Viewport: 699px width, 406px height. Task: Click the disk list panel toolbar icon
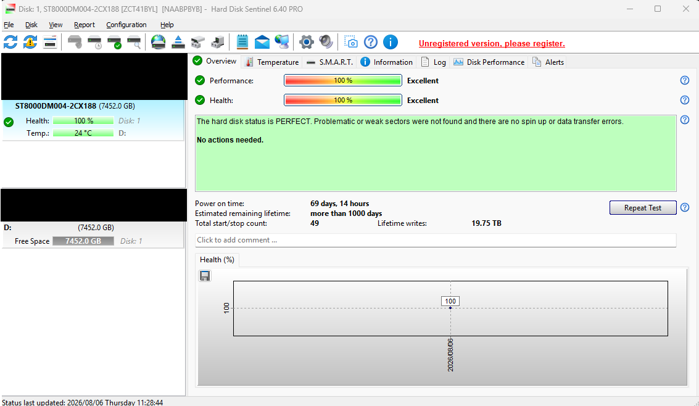(x=50, y=43)
